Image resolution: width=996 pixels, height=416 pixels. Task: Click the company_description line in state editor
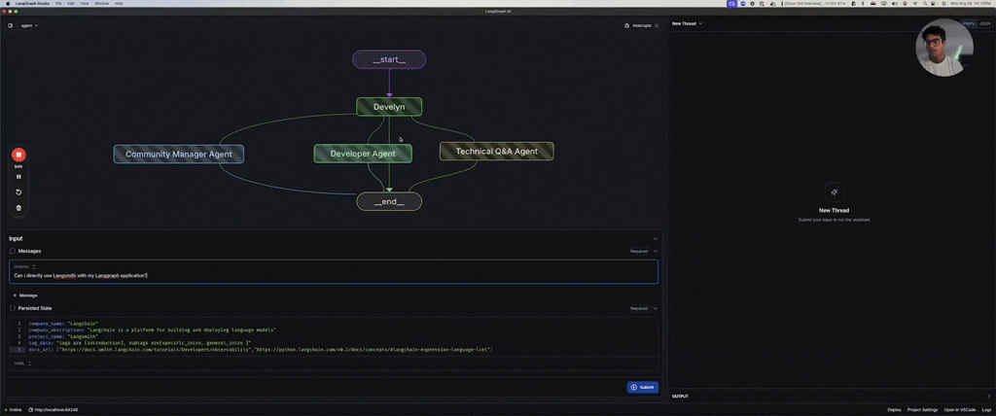click(x=153, y=329)
